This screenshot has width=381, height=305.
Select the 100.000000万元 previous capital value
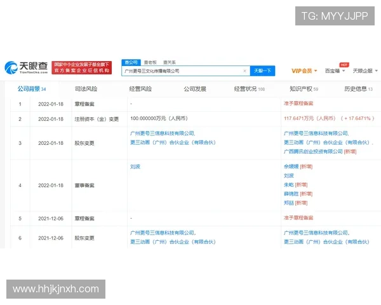pyautogui.click(x=159, y=118)
